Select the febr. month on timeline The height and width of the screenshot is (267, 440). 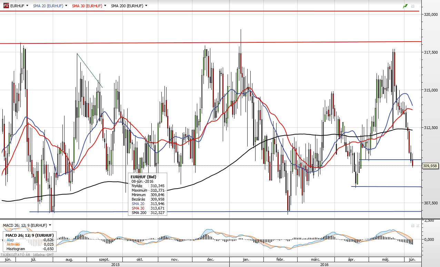(280, 260)
